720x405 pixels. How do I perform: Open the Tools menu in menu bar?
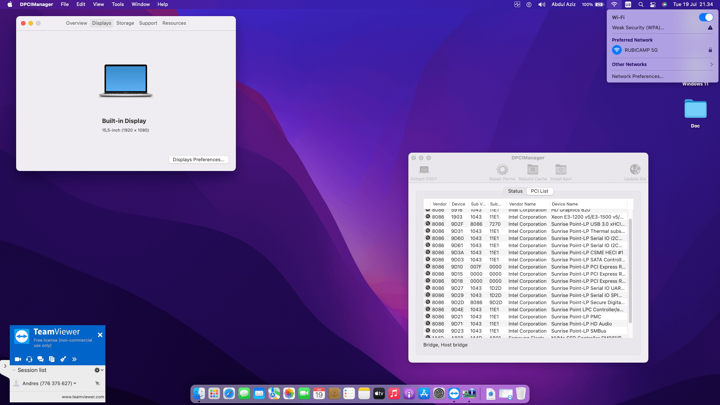click(118, 4)
